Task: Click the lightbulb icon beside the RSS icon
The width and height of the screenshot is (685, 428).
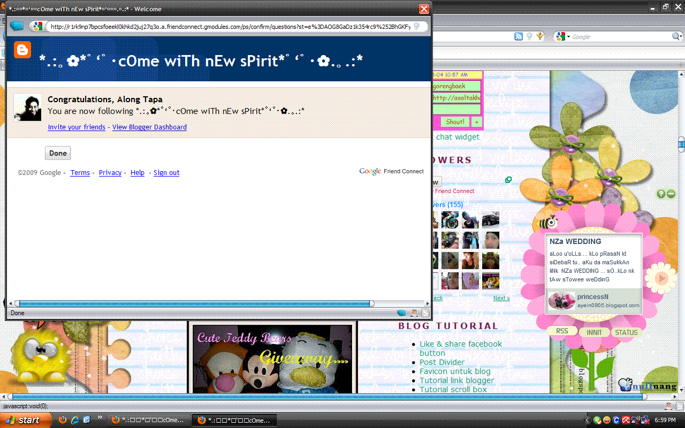Action: pyautogui.click(x=529, y=36)
